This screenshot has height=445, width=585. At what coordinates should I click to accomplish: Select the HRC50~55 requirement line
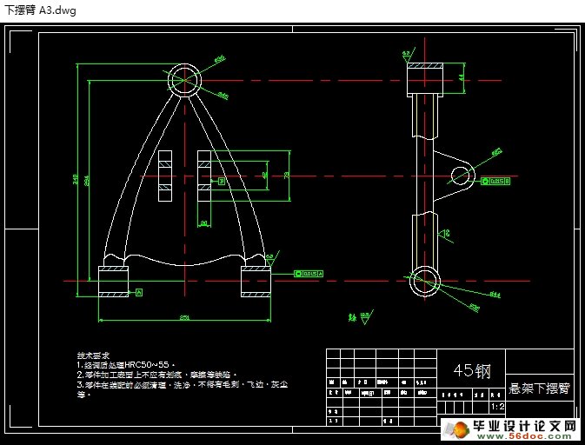pos(126,365)
